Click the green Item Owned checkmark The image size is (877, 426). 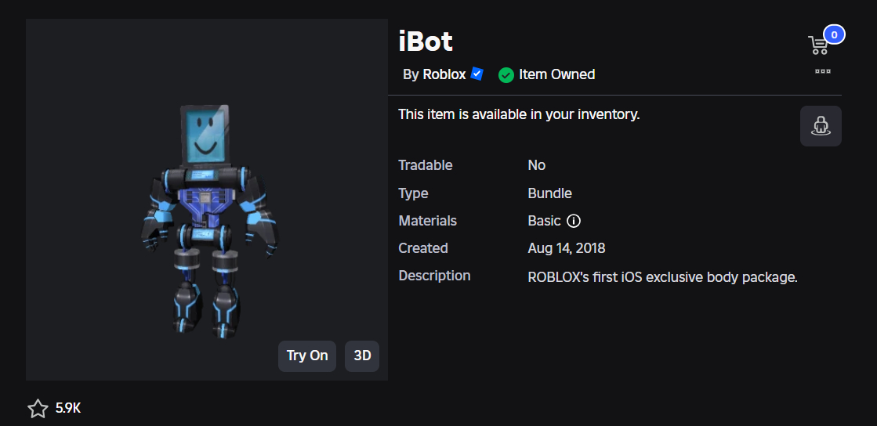click(x=506, y=74)
